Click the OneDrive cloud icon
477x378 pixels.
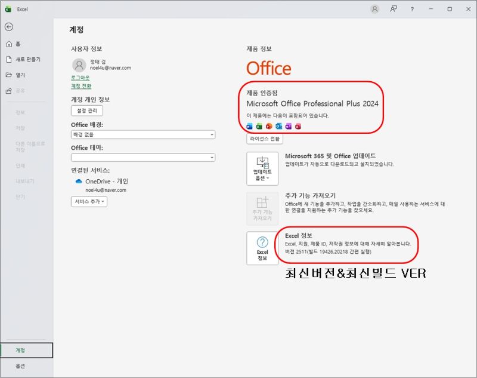(78, 181)
